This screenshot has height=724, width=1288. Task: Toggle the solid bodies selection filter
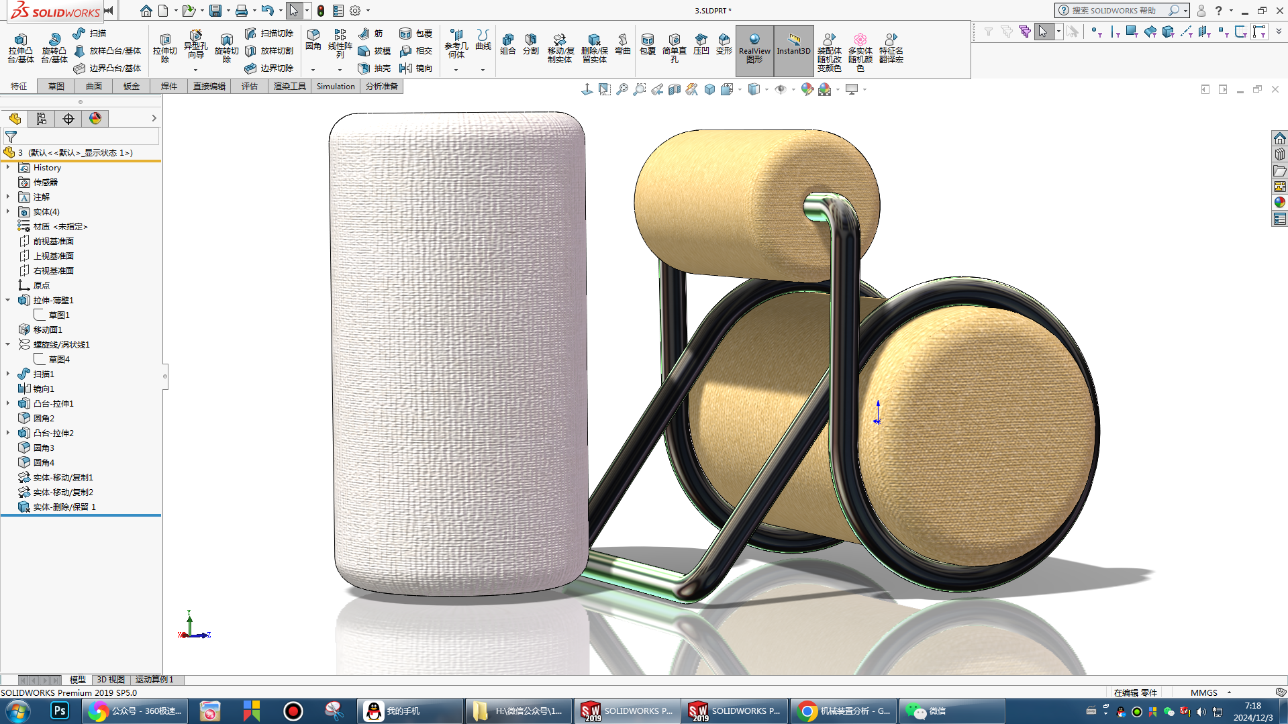[x=1169, y=32]
